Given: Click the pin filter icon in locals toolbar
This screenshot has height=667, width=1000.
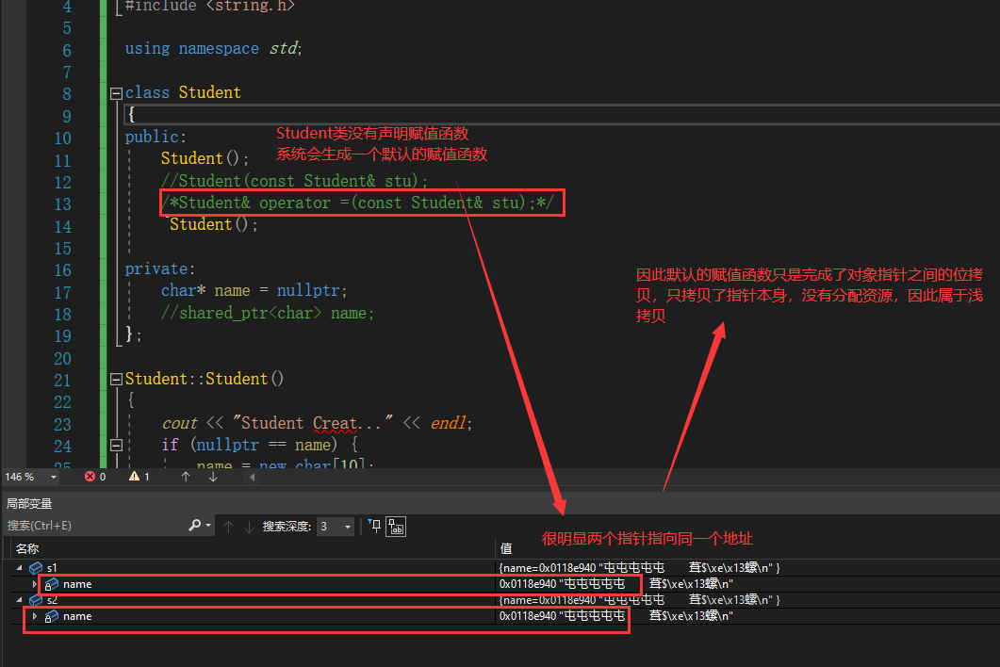Looking at the screenshot, I should pyautogui.click(x=374, y=526).
